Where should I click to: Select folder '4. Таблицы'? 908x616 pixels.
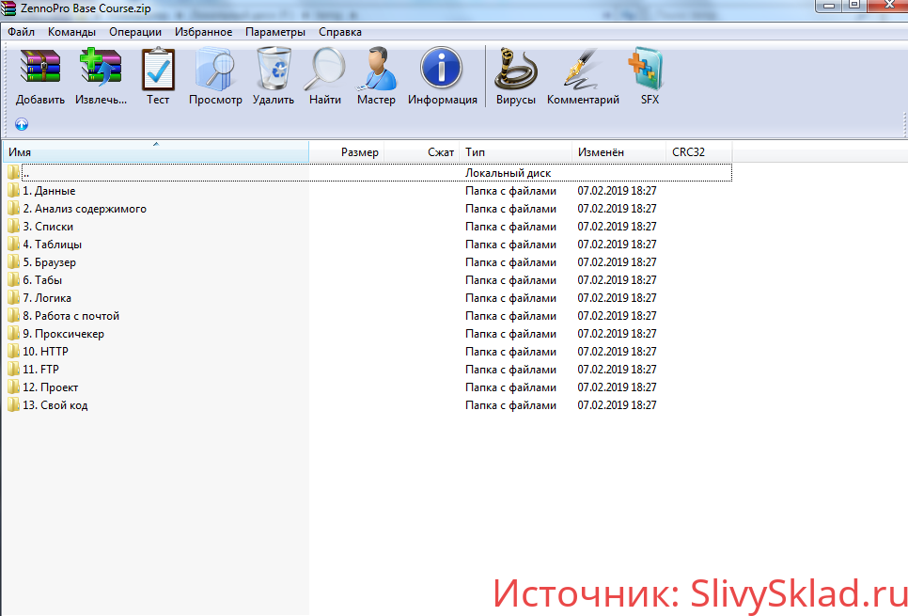(x=52, y=245)
